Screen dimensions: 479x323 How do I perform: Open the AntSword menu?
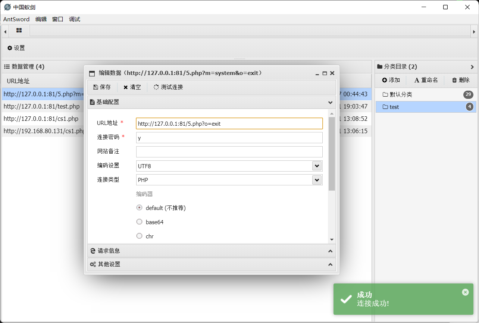[16, 19]
